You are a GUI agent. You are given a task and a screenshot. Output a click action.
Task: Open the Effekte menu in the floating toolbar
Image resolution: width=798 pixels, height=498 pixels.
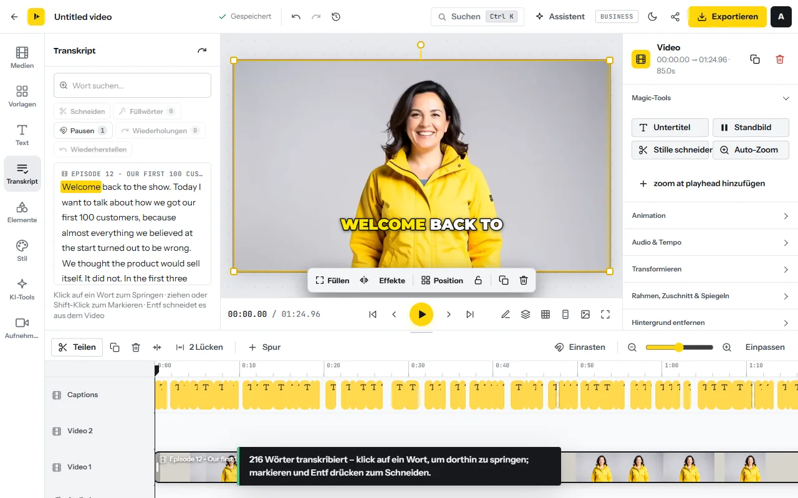(x=392, y=281)
